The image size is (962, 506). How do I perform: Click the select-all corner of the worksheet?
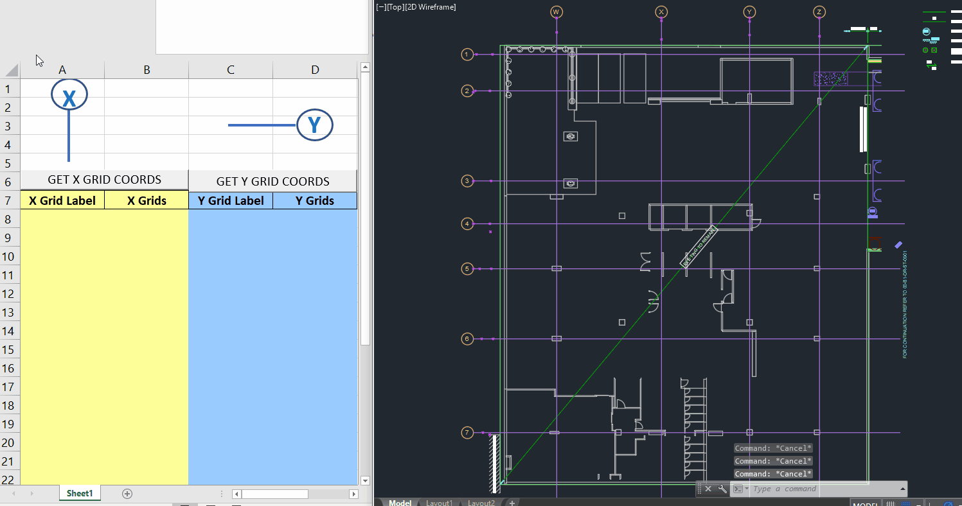[10, 69]
